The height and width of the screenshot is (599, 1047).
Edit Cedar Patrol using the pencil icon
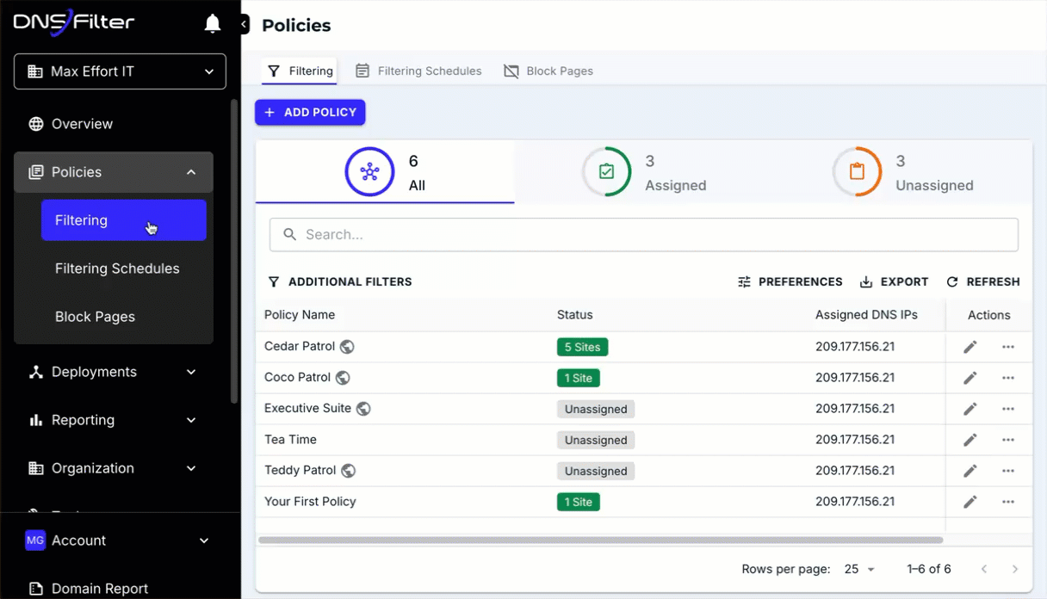(x=970, y=346)
